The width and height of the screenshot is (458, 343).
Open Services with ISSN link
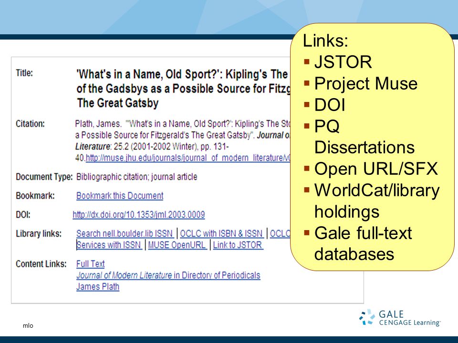109,245
